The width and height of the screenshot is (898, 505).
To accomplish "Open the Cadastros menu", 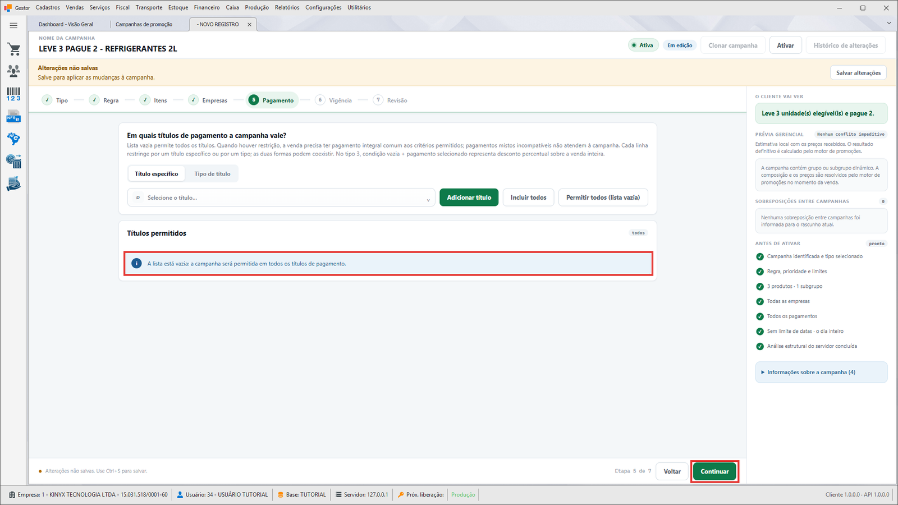I will tap(48, 7).
